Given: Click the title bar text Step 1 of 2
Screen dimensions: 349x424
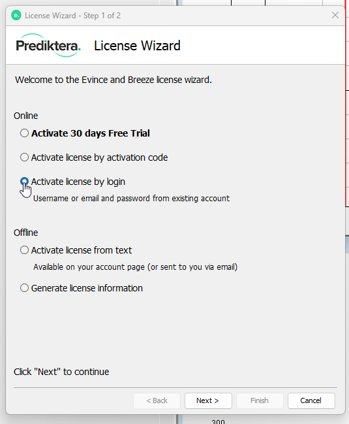Looking at the screenshot, I should tap(102, 16).
